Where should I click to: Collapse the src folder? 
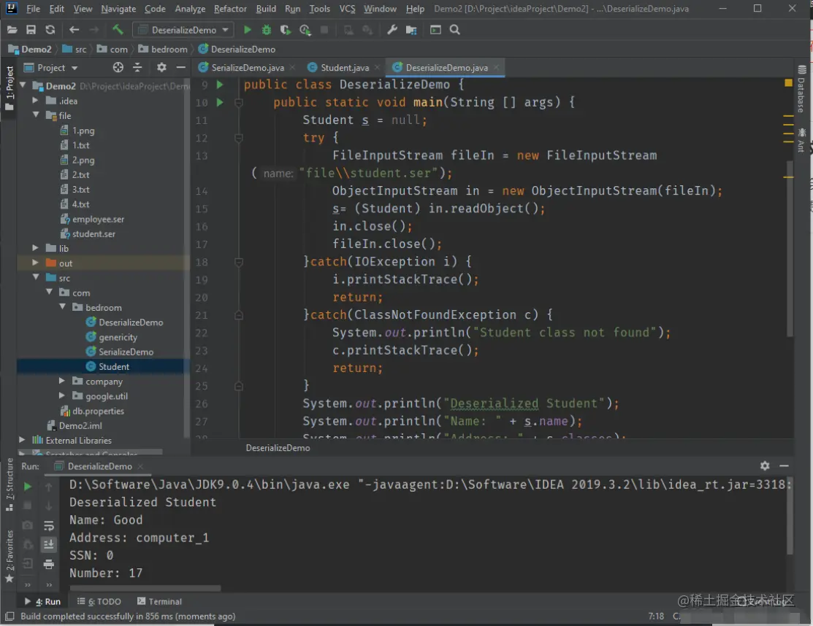[x=36, y=277]
